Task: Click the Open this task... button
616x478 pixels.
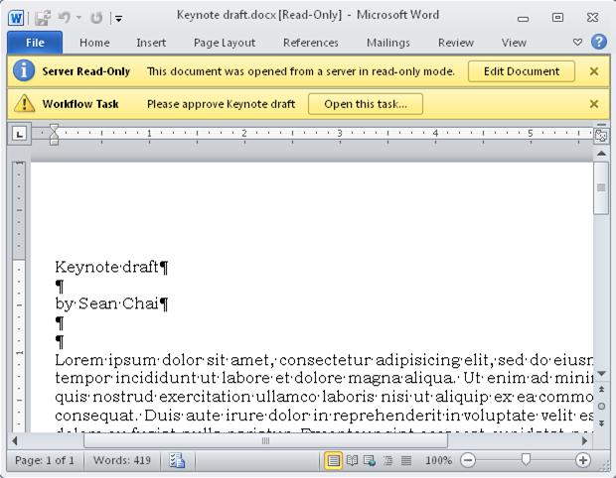Action: 366,104
